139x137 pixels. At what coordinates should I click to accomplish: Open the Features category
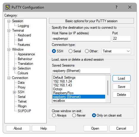pos(24,45)
